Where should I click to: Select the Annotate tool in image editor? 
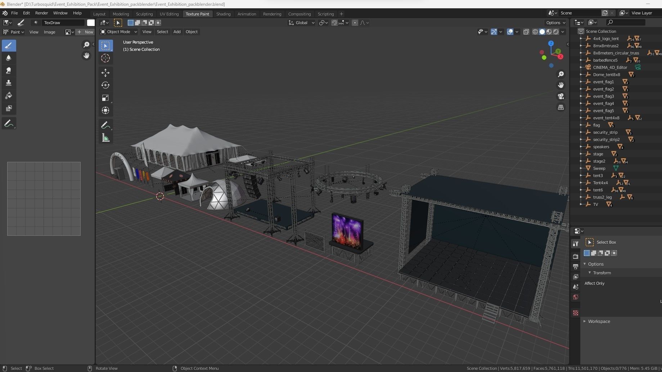click(x=9, y=124)
